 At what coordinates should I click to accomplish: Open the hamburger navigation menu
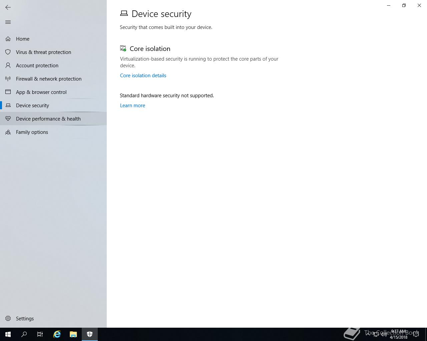click(8, 22)
